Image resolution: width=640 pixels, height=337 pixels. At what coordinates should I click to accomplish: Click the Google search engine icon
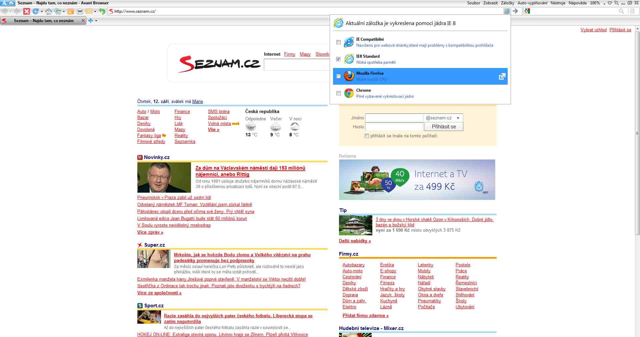click(x=527, y=11)
